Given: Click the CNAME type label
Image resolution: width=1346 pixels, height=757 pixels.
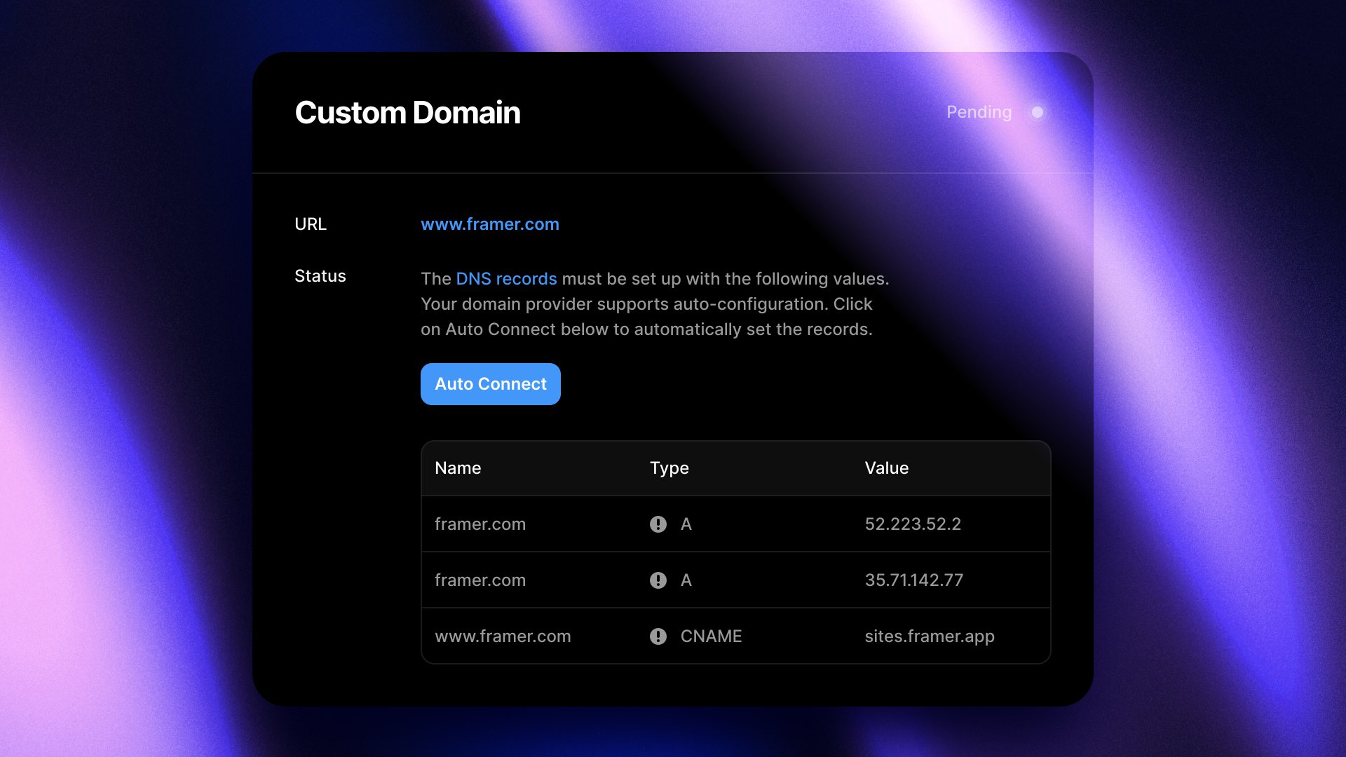Looking at the screenshot, I should (x=712, y=636).
